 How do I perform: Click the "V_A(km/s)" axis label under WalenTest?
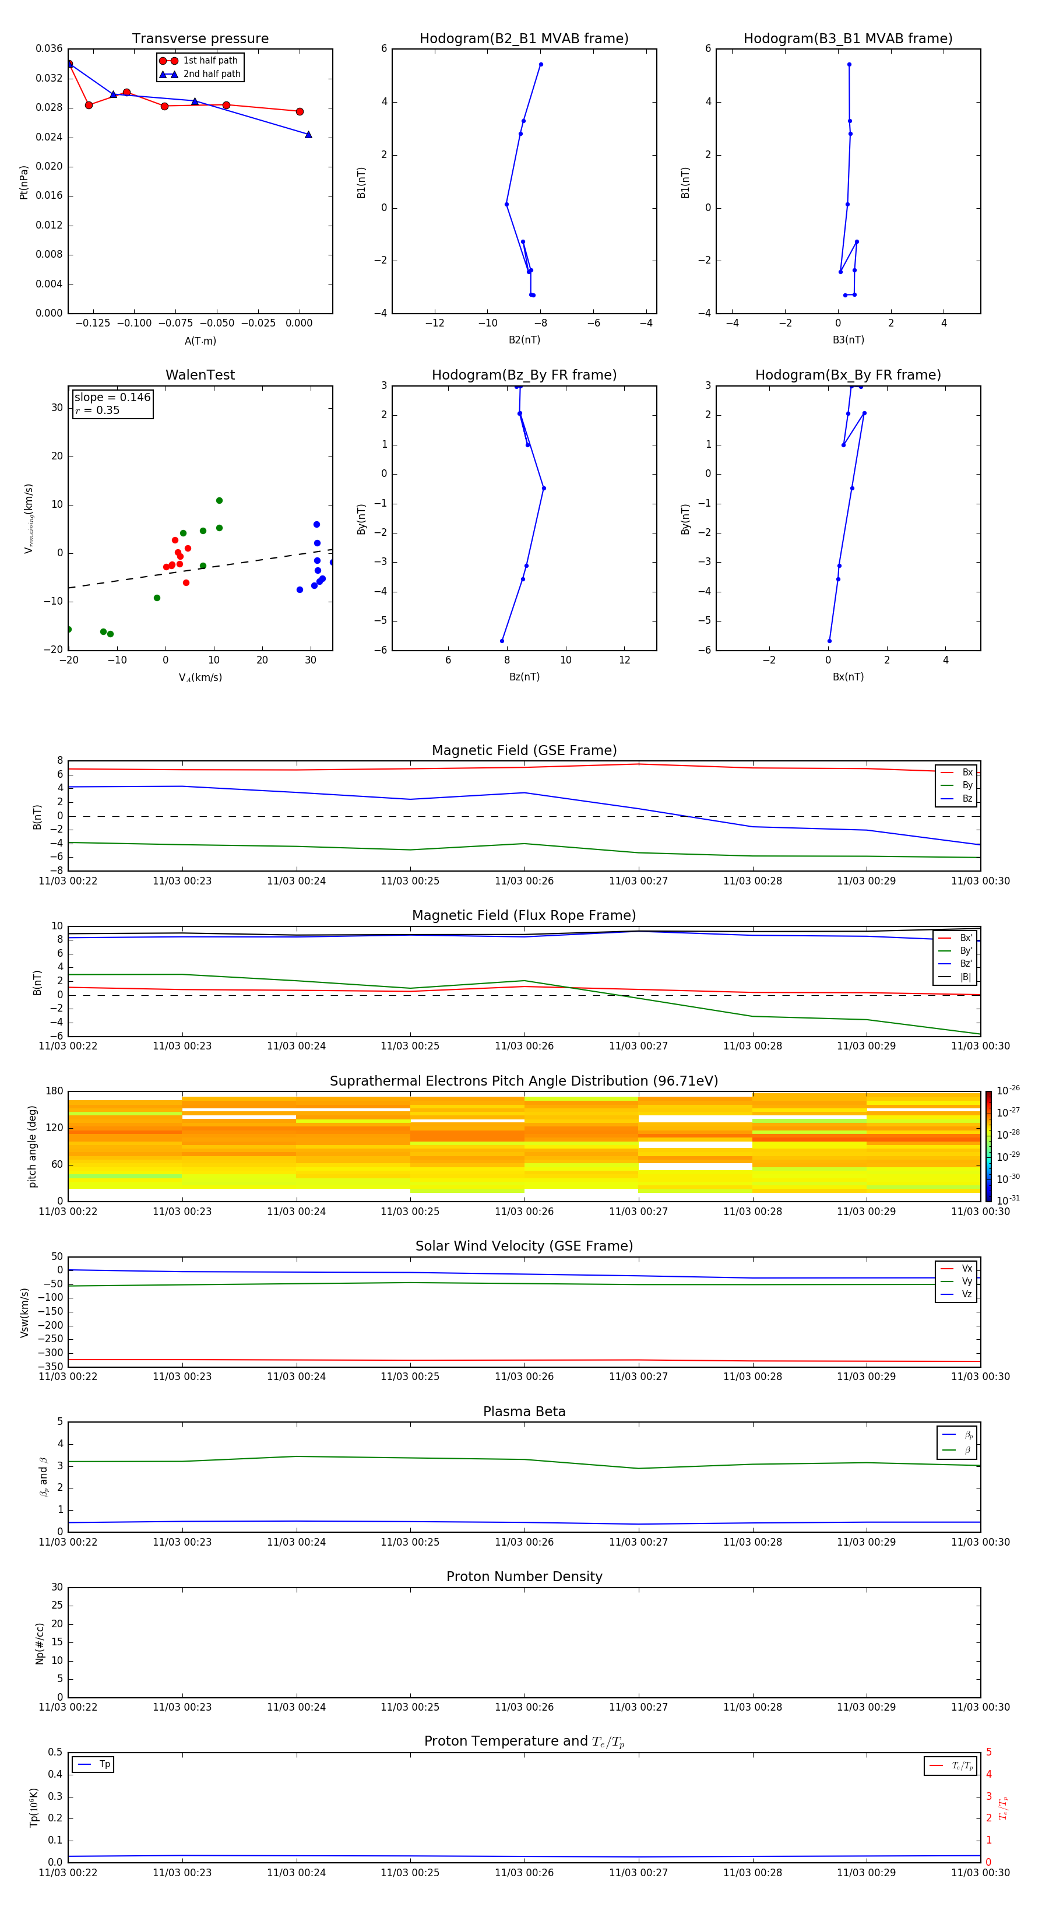click(200, 677)
